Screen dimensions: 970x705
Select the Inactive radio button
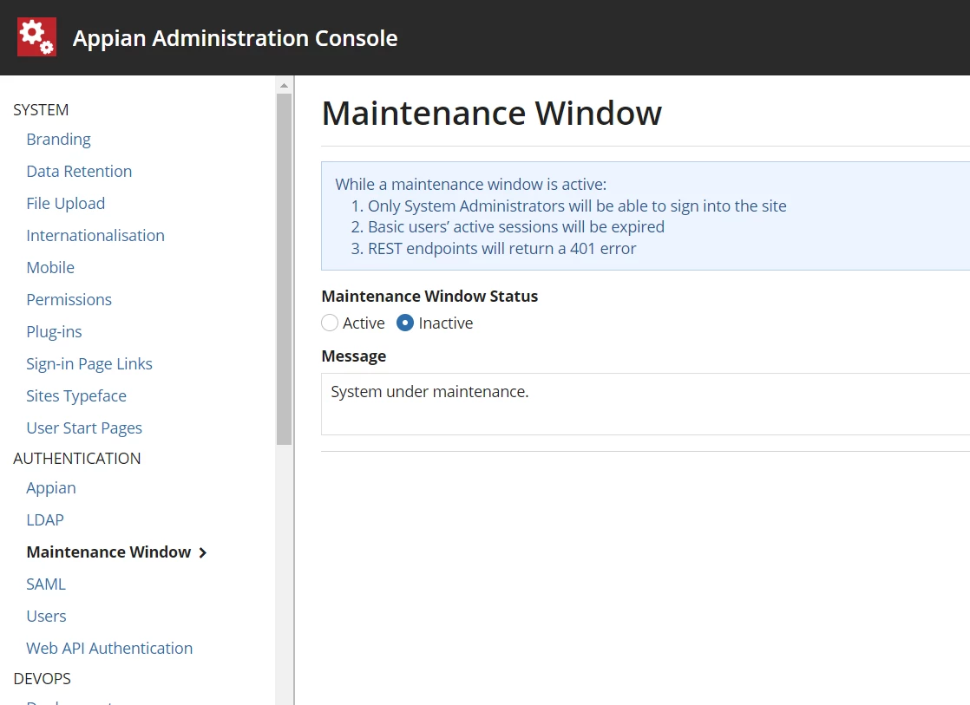[x=405, y=323]
